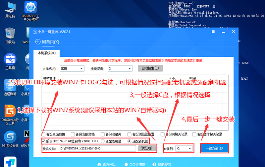Toggle 解决UEFI Win7 64位启动卡LOGO checkbox
The height and width of the screenshot is (167, 265).
pos(43,141)
